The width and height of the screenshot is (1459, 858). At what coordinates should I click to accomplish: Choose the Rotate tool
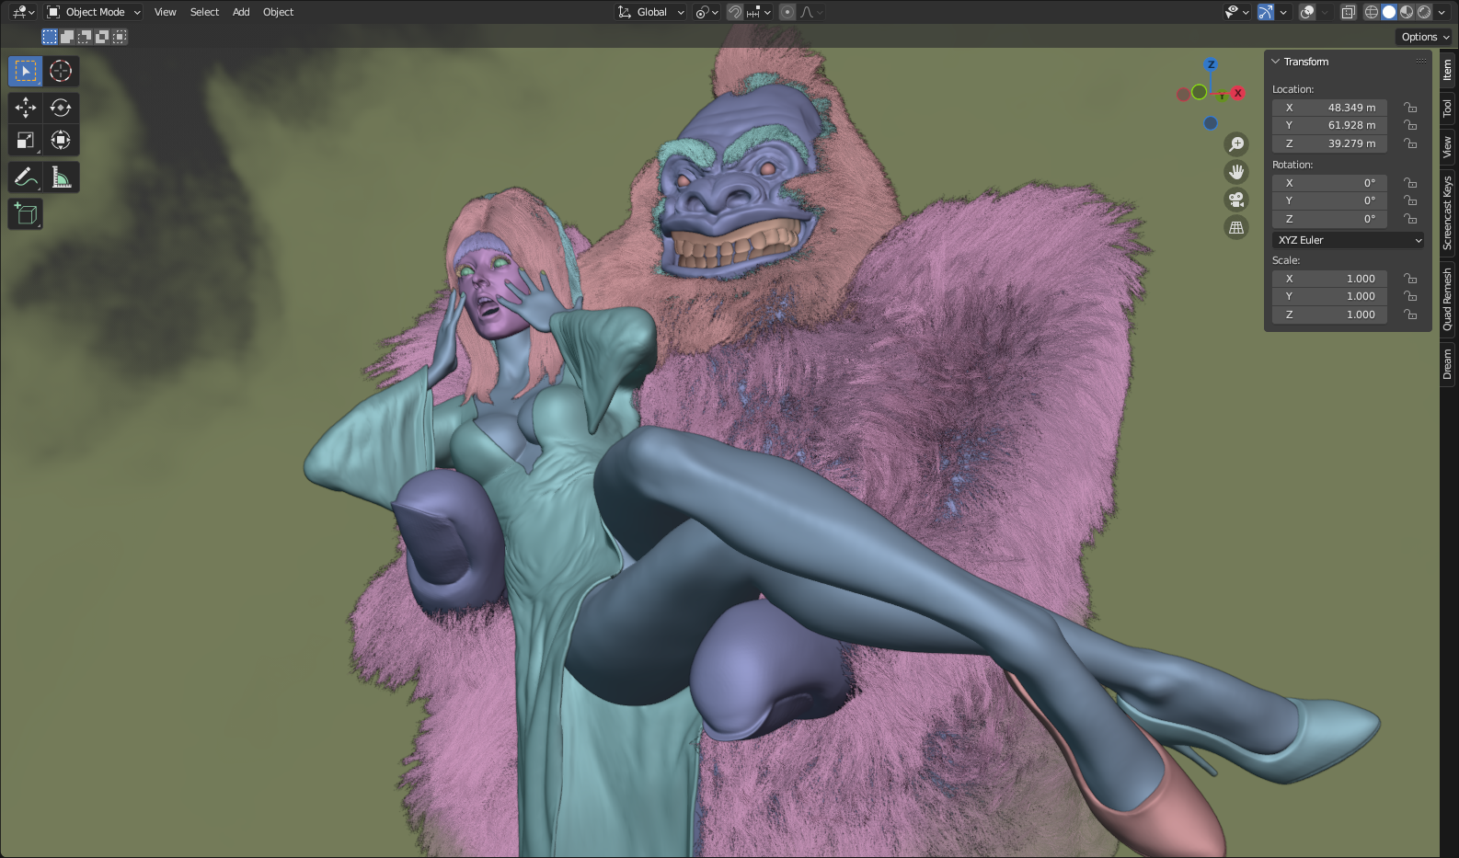point(61,108)
